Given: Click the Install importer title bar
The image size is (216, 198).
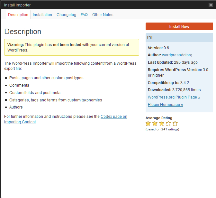Looking at the screenshot, I should tap(96, 5).
